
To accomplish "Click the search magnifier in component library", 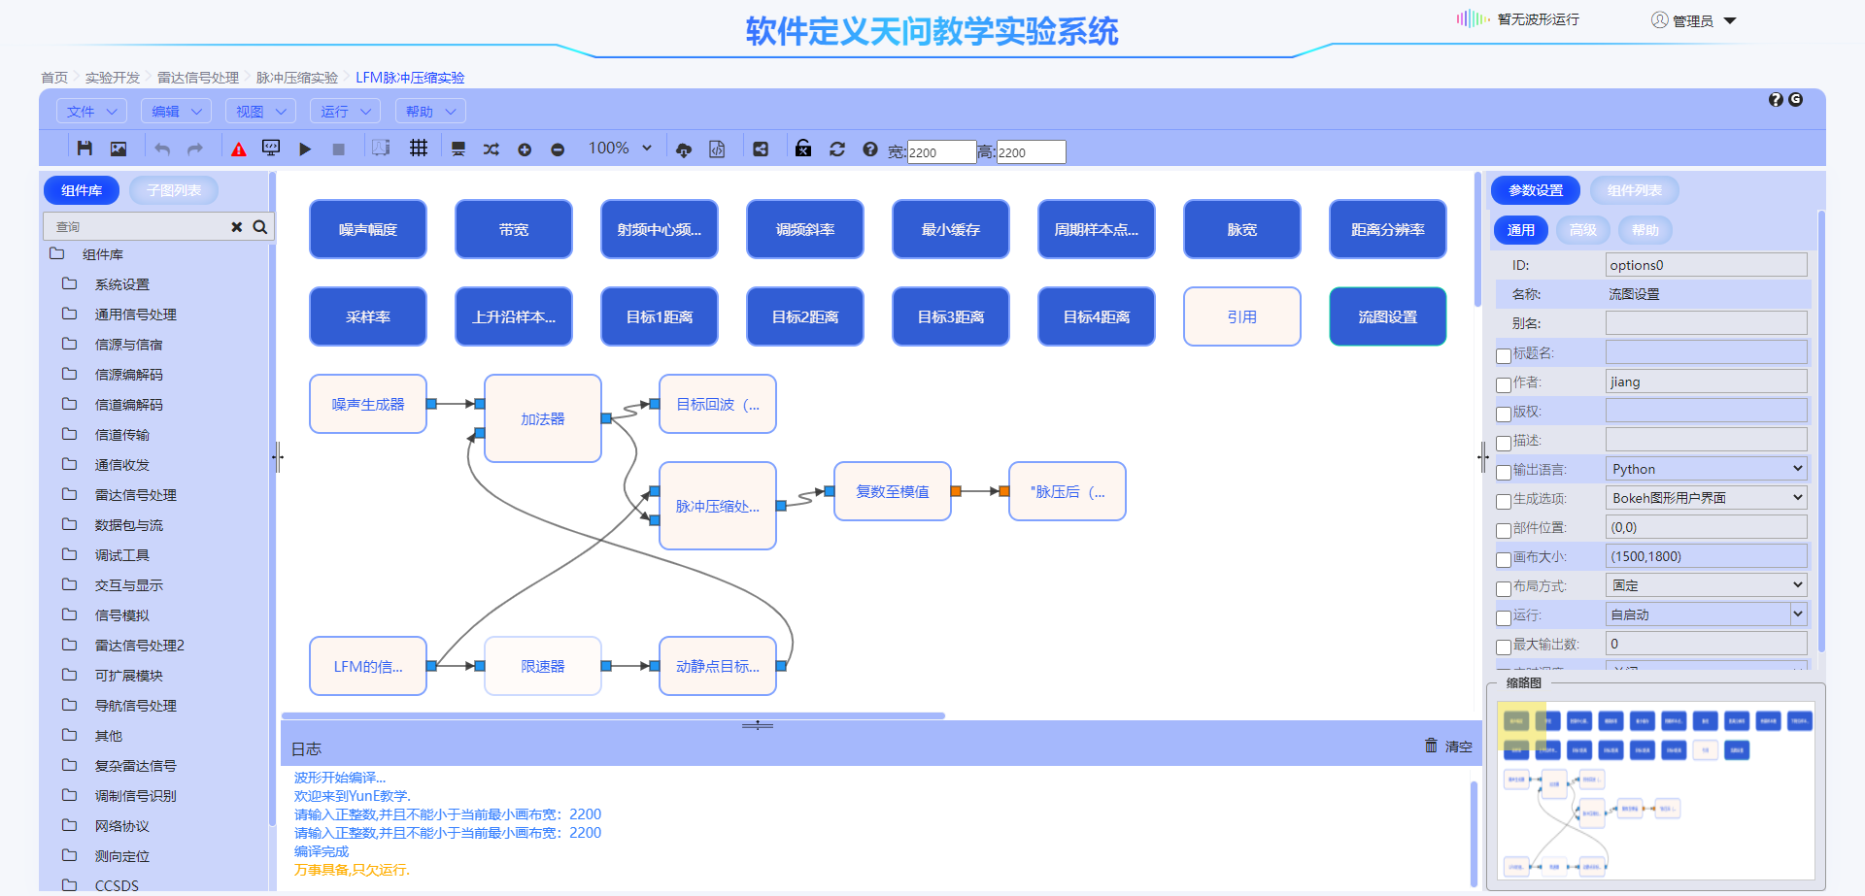I will pos(260,227).
